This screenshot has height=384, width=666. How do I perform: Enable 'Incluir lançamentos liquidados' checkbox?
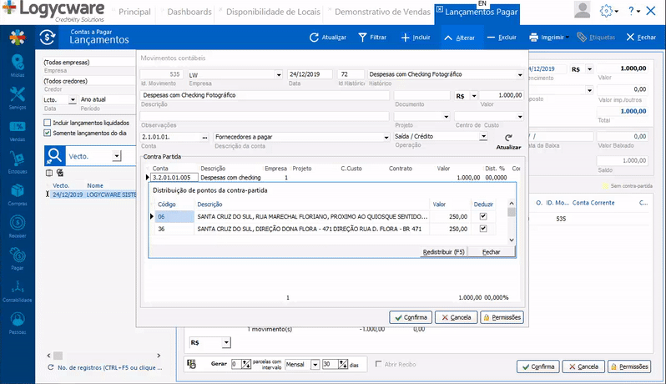pos(48,123)
